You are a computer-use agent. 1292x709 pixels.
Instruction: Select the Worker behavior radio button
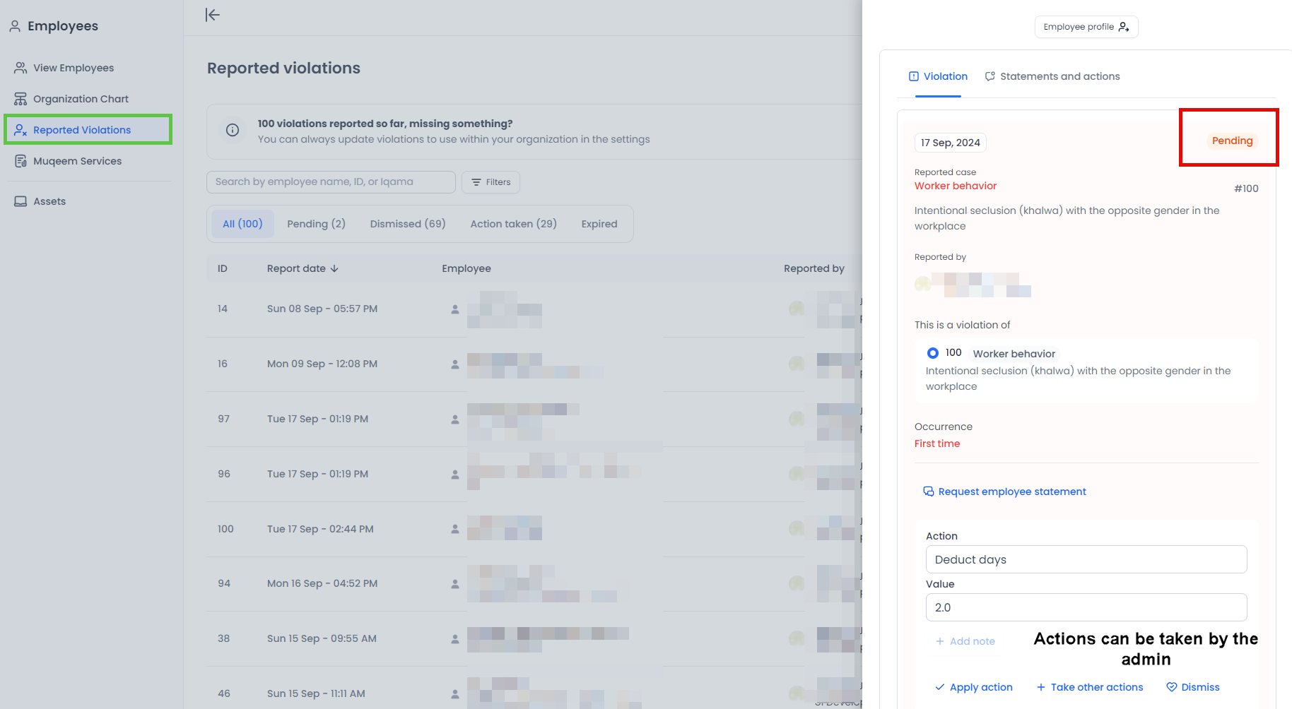coord(933,353)
